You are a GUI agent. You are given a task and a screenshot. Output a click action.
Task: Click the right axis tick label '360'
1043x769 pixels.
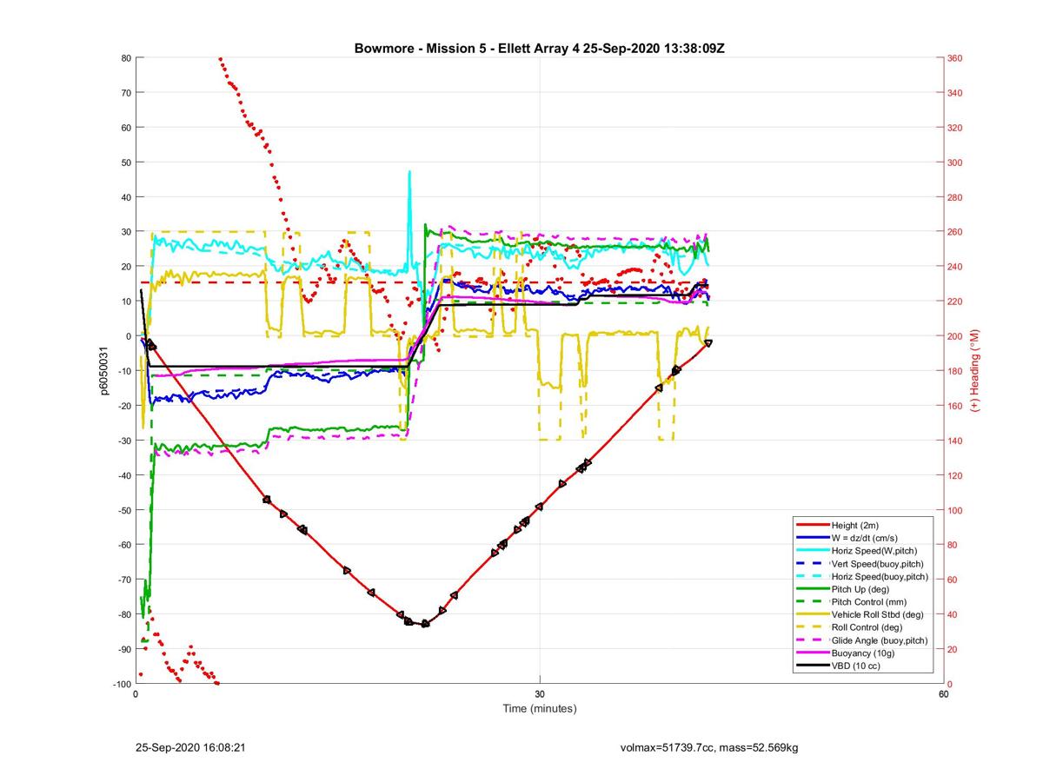pos(955,58)
